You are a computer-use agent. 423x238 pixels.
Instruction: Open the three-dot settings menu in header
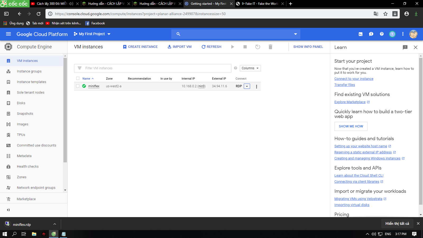pyautogui.click(x=403, y=34)
